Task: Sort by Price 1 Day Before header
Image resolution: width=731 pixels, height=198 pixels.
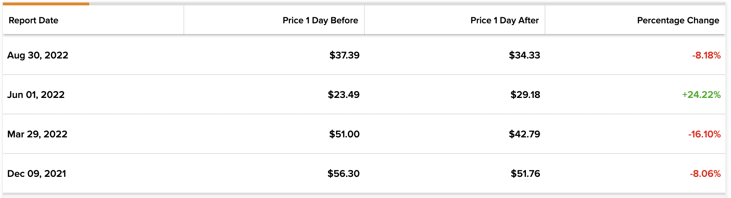Action: click(x=320, y=20)
